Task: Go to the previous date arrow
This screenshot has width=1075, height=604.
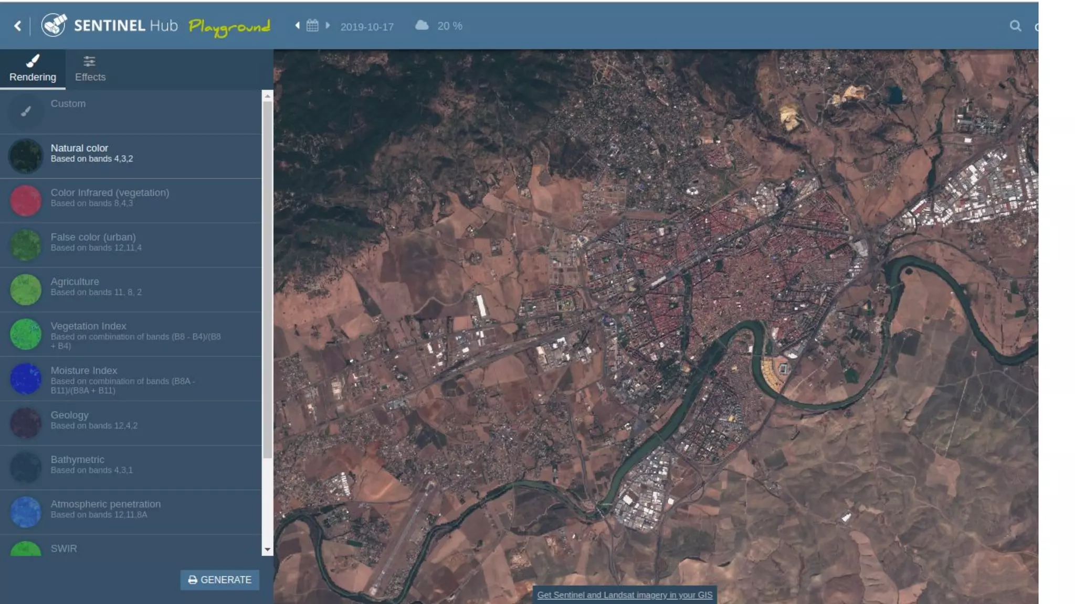Action: tap(298, 25)
